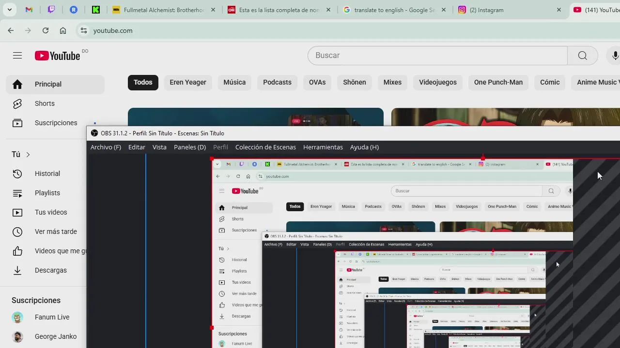Filter by the Eren Yeager chip
620x348 pixels.
click(x=188, y=82)
